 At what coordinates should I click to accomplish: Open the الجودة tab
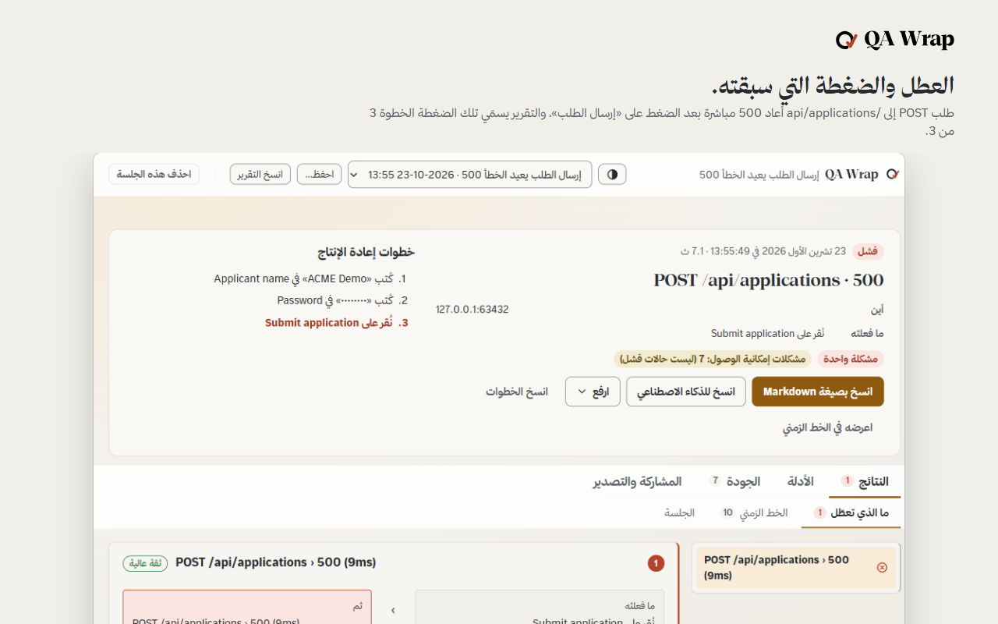(x=734, y=481)
